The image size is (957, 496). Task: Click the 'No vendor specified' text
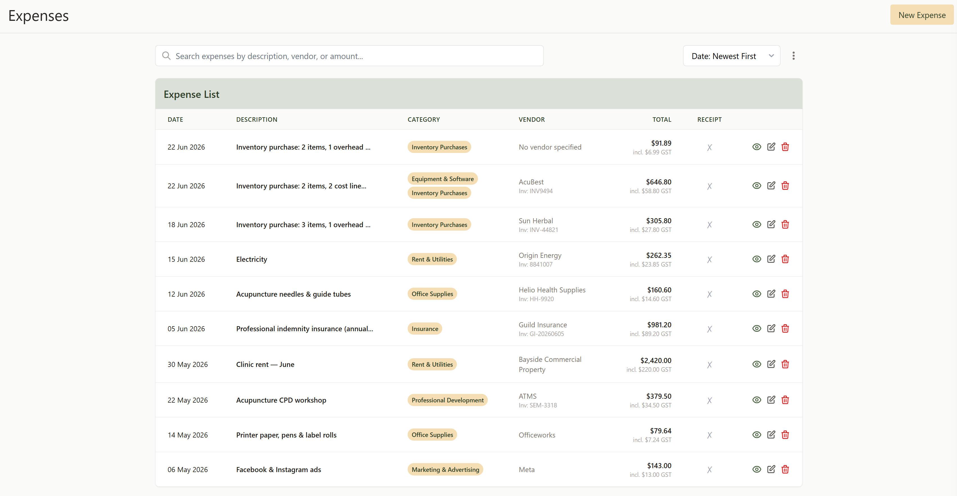[x=550, y=147]
